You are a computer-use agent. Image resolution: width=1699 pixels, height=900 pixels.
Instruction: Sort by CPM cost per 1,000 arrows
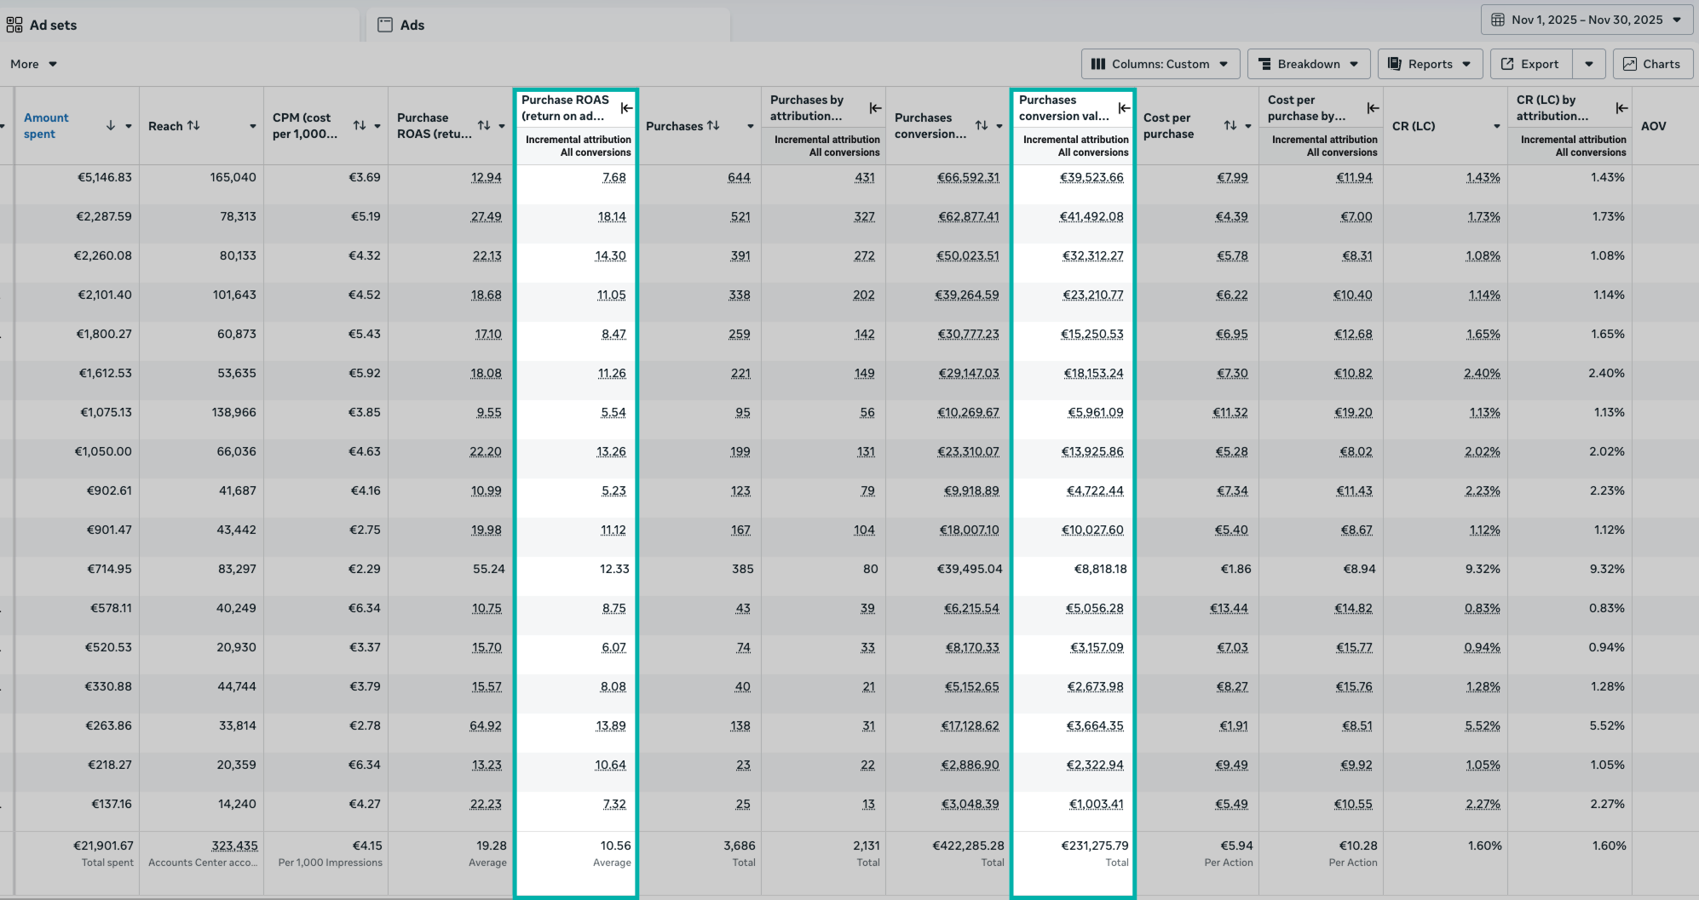point(360,125)
